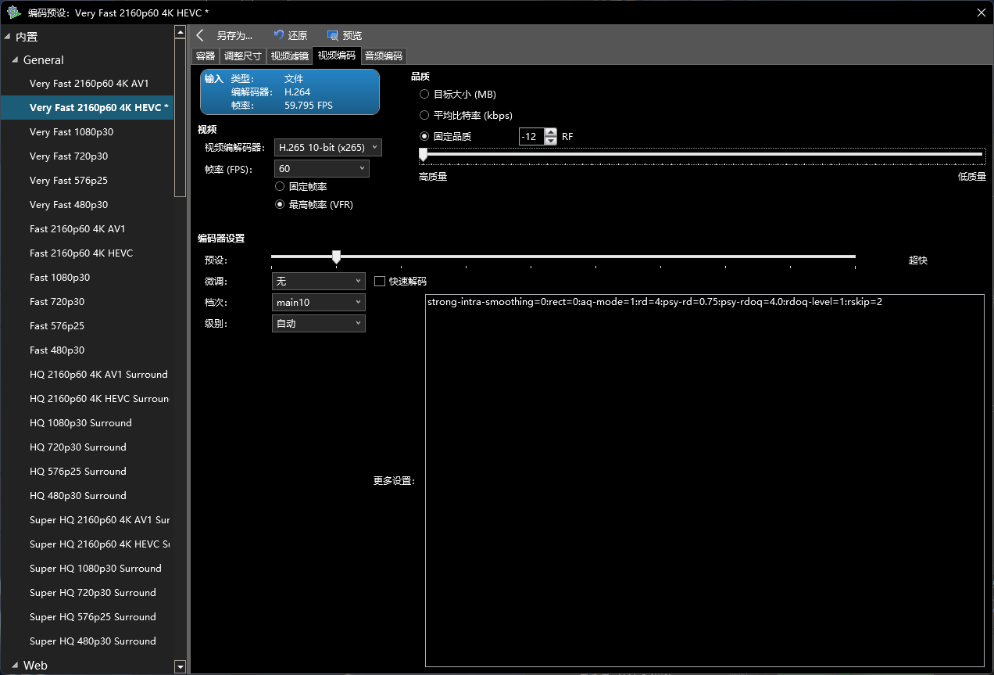Click the 59.795 FPS input info text
This screenshot has width=994, height=675.
pos(309,105)
